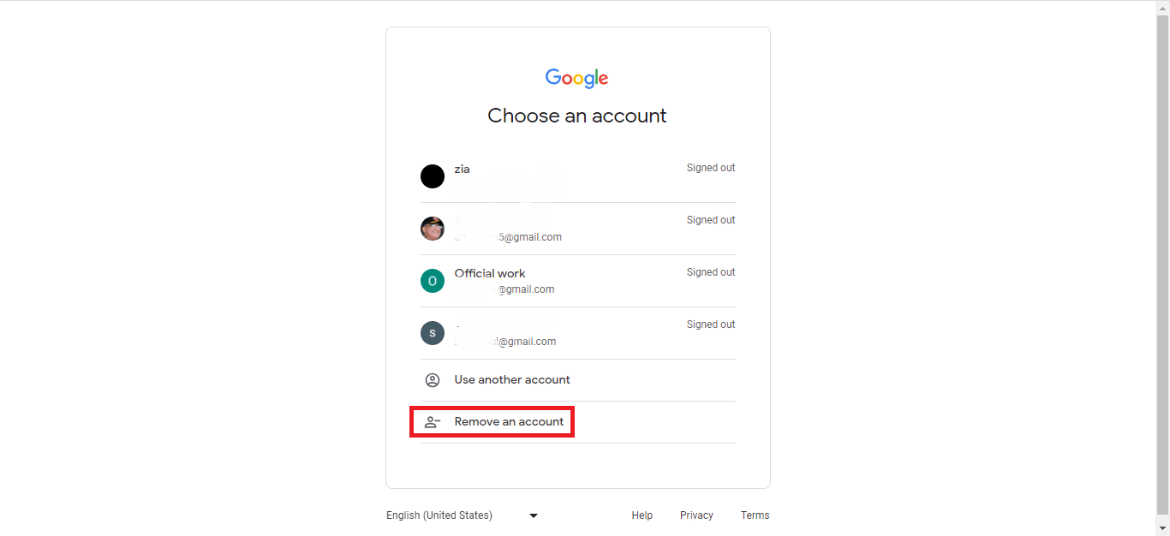Screen dimensions: 1170x536
Task: Select Use another account option
Action: 512,380
